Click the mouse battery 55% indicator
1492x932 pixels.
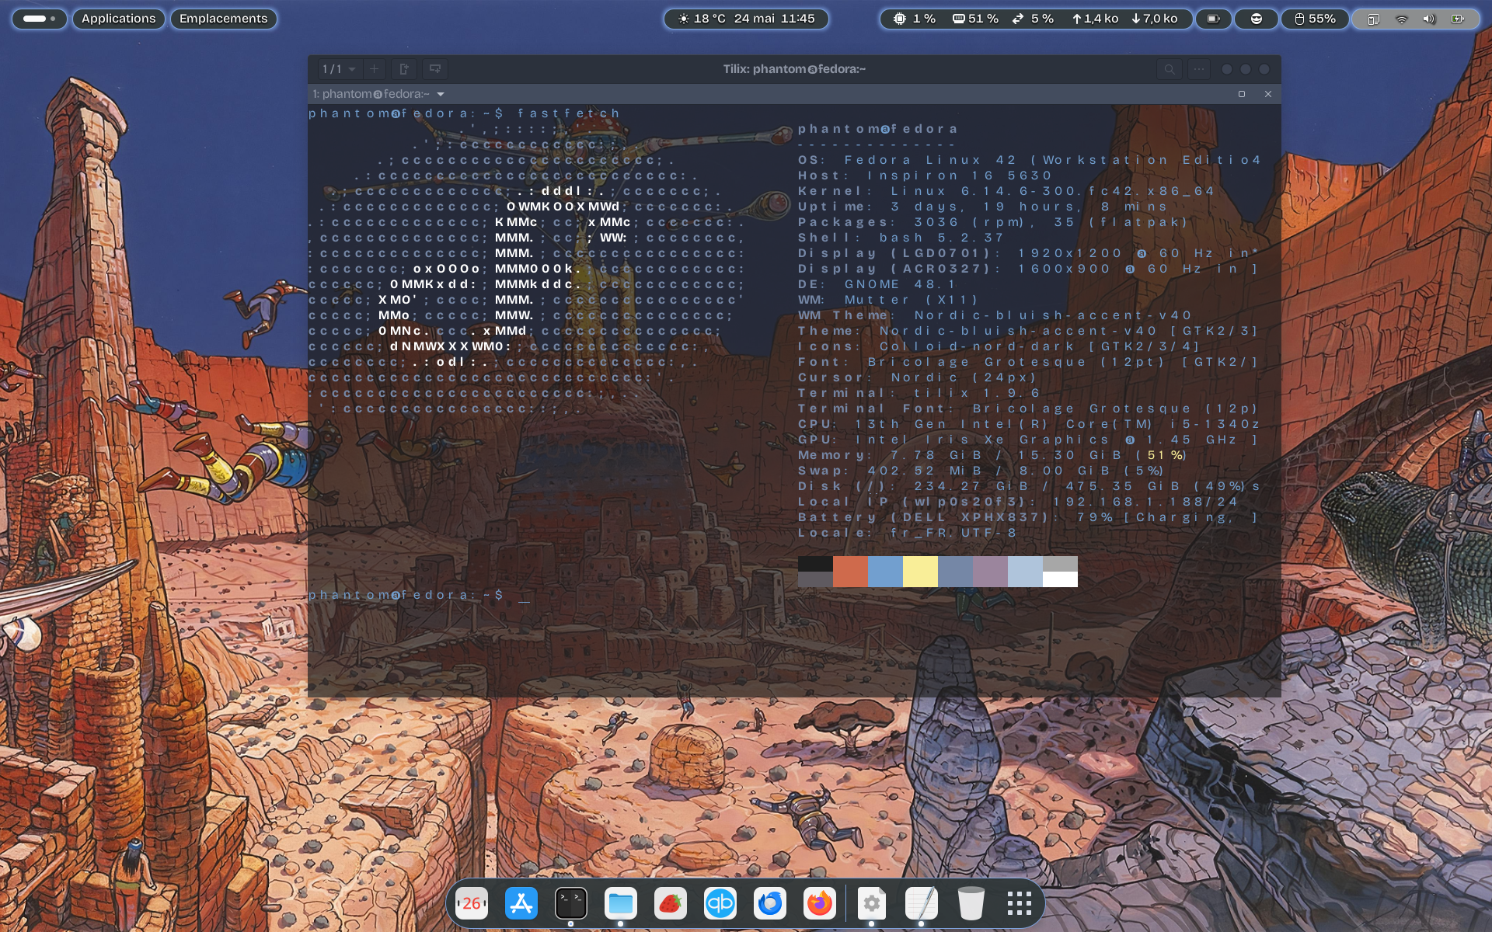coord(1315,19)
